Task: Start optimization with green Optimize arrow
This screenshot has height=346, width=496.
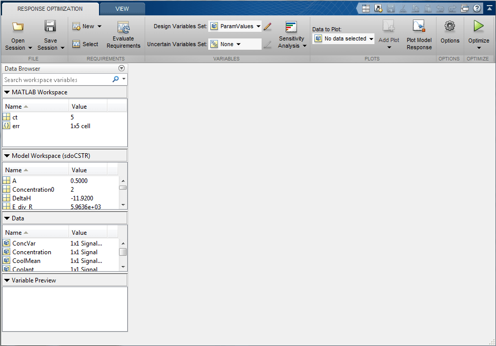Action: 479,26
